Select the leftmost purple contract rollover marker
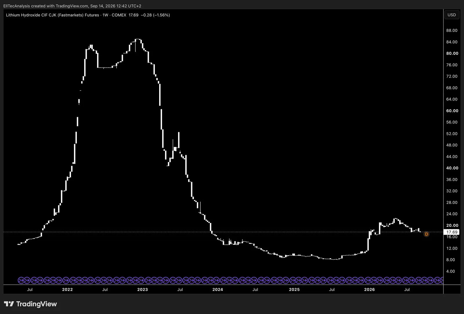This screenshot has height=314, width=464. (x=21, y=280)
